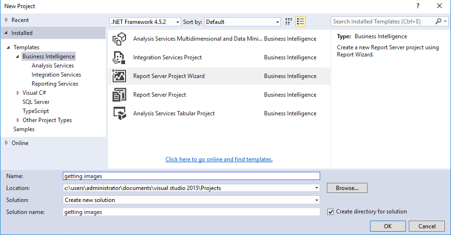Switch to small icons view
The width and height of the screenshot is (451, 235).
289,22
